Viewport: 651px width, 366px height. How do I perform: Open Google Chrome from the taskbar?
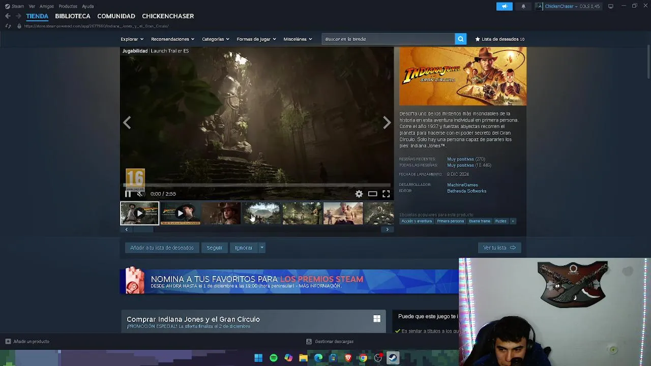coord(363,358)
